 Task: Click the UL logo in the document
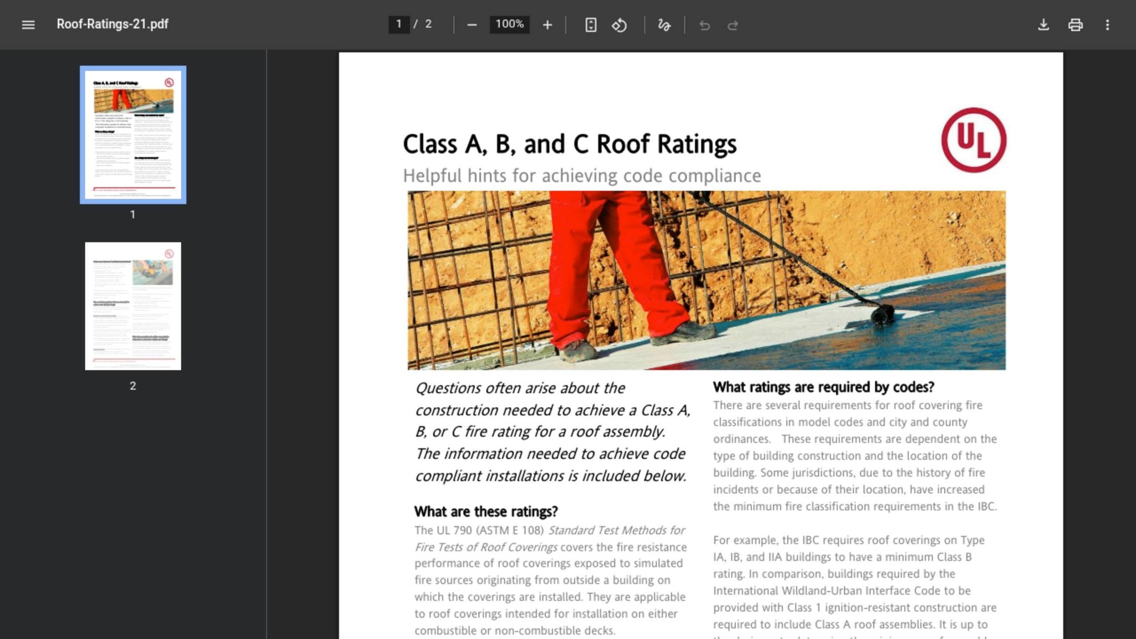[x=973, y=140]
